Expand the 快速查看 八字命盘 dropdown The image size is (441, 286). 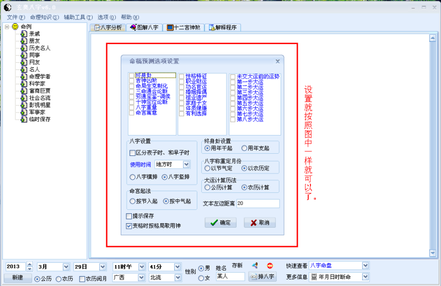(x=365, y=266)
